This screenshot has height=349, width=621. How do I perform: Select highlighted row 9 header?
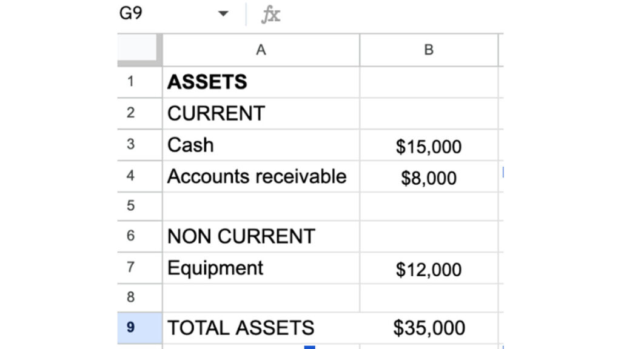(139, 328)
